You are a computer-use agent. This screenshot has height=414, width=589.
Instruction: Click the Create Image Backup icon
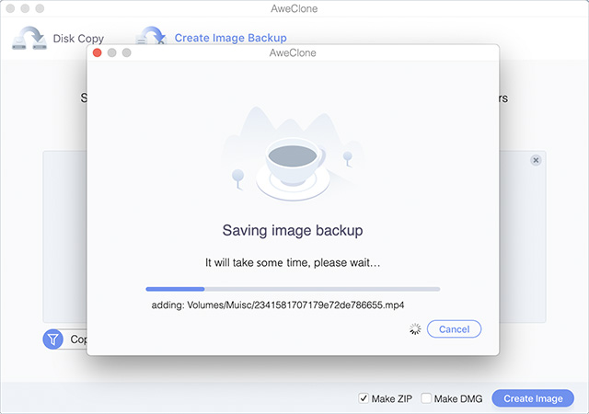point(151,35)
